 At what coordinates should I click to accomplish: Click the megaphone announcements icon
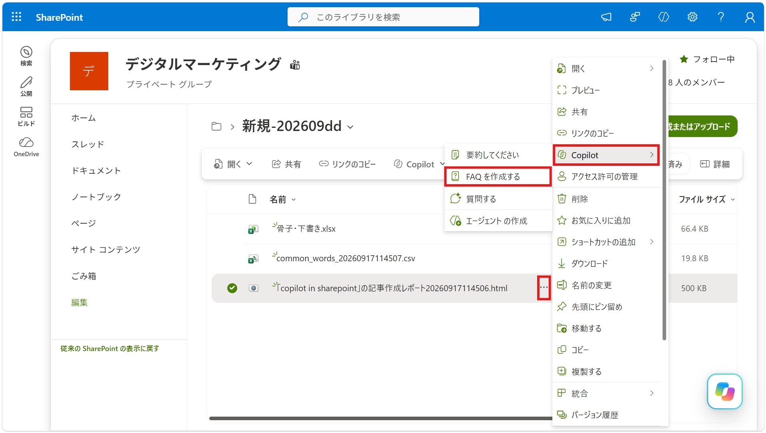tap(606, 17)
